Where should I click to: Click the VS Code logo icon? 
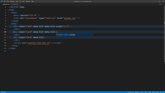coord(2,2)
